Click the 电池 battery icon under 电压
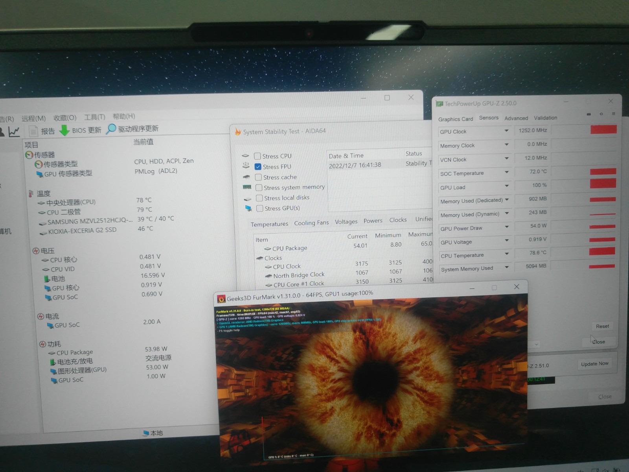 47,279
